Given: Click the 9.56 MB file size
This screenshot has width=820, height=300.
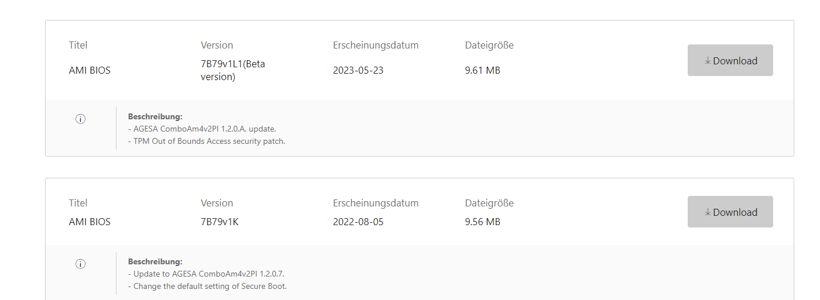Looking at the screenshot, I should (x=482, y=222).
